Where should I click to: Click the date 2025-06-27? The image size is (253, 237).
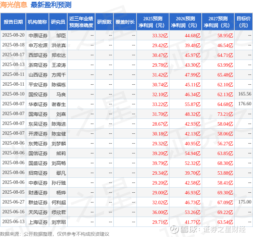(x=13, y=202)
